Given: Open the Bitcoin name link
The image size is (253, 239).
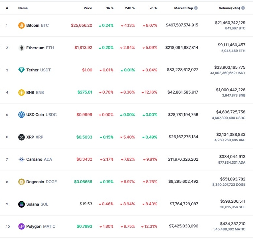Looking at the screenshot, I should point(33,25).
